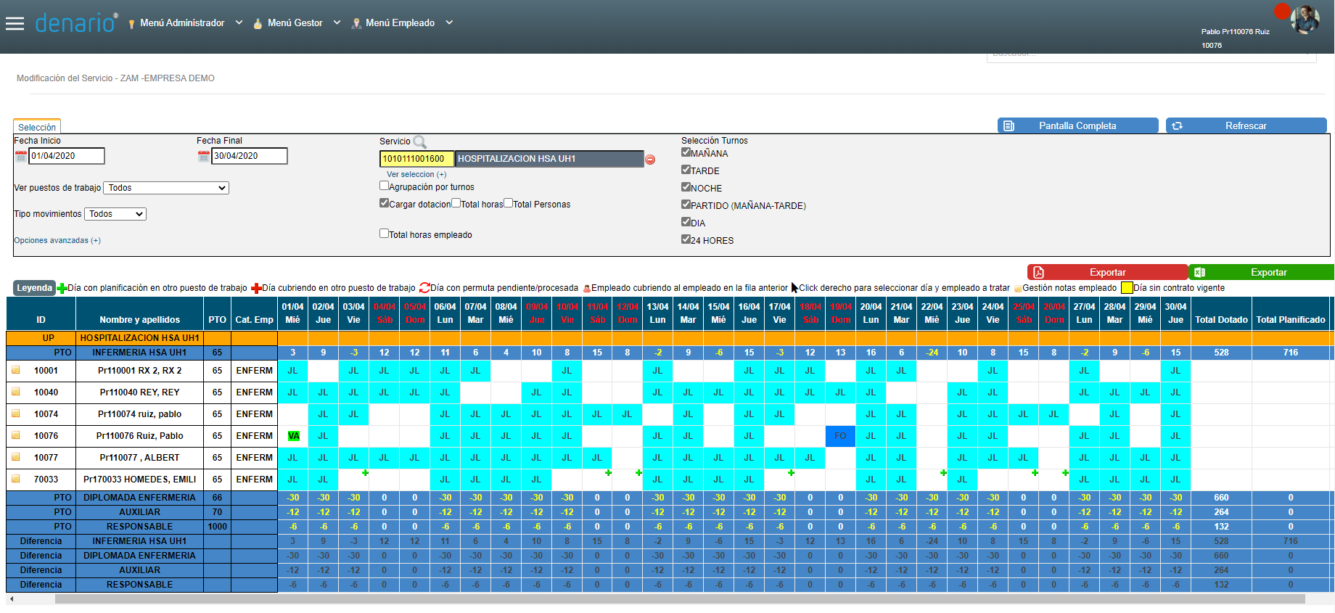The width and height of the screenshot is (1335, 613).
Task: Remove selected service with red icon
Action: point(650,160)
